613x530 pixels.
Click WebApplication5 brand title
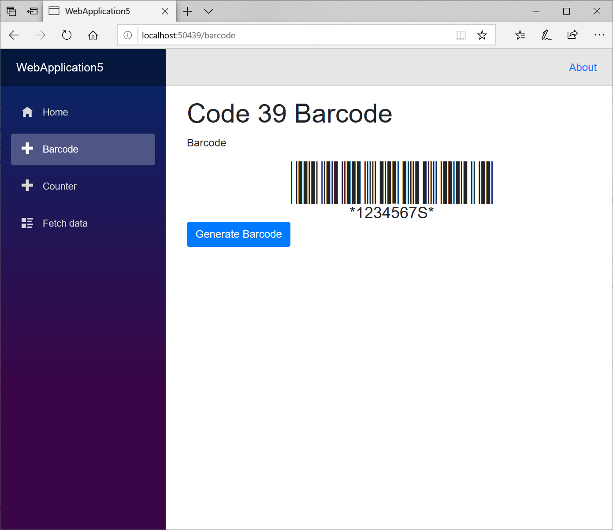tap(59, 67)
